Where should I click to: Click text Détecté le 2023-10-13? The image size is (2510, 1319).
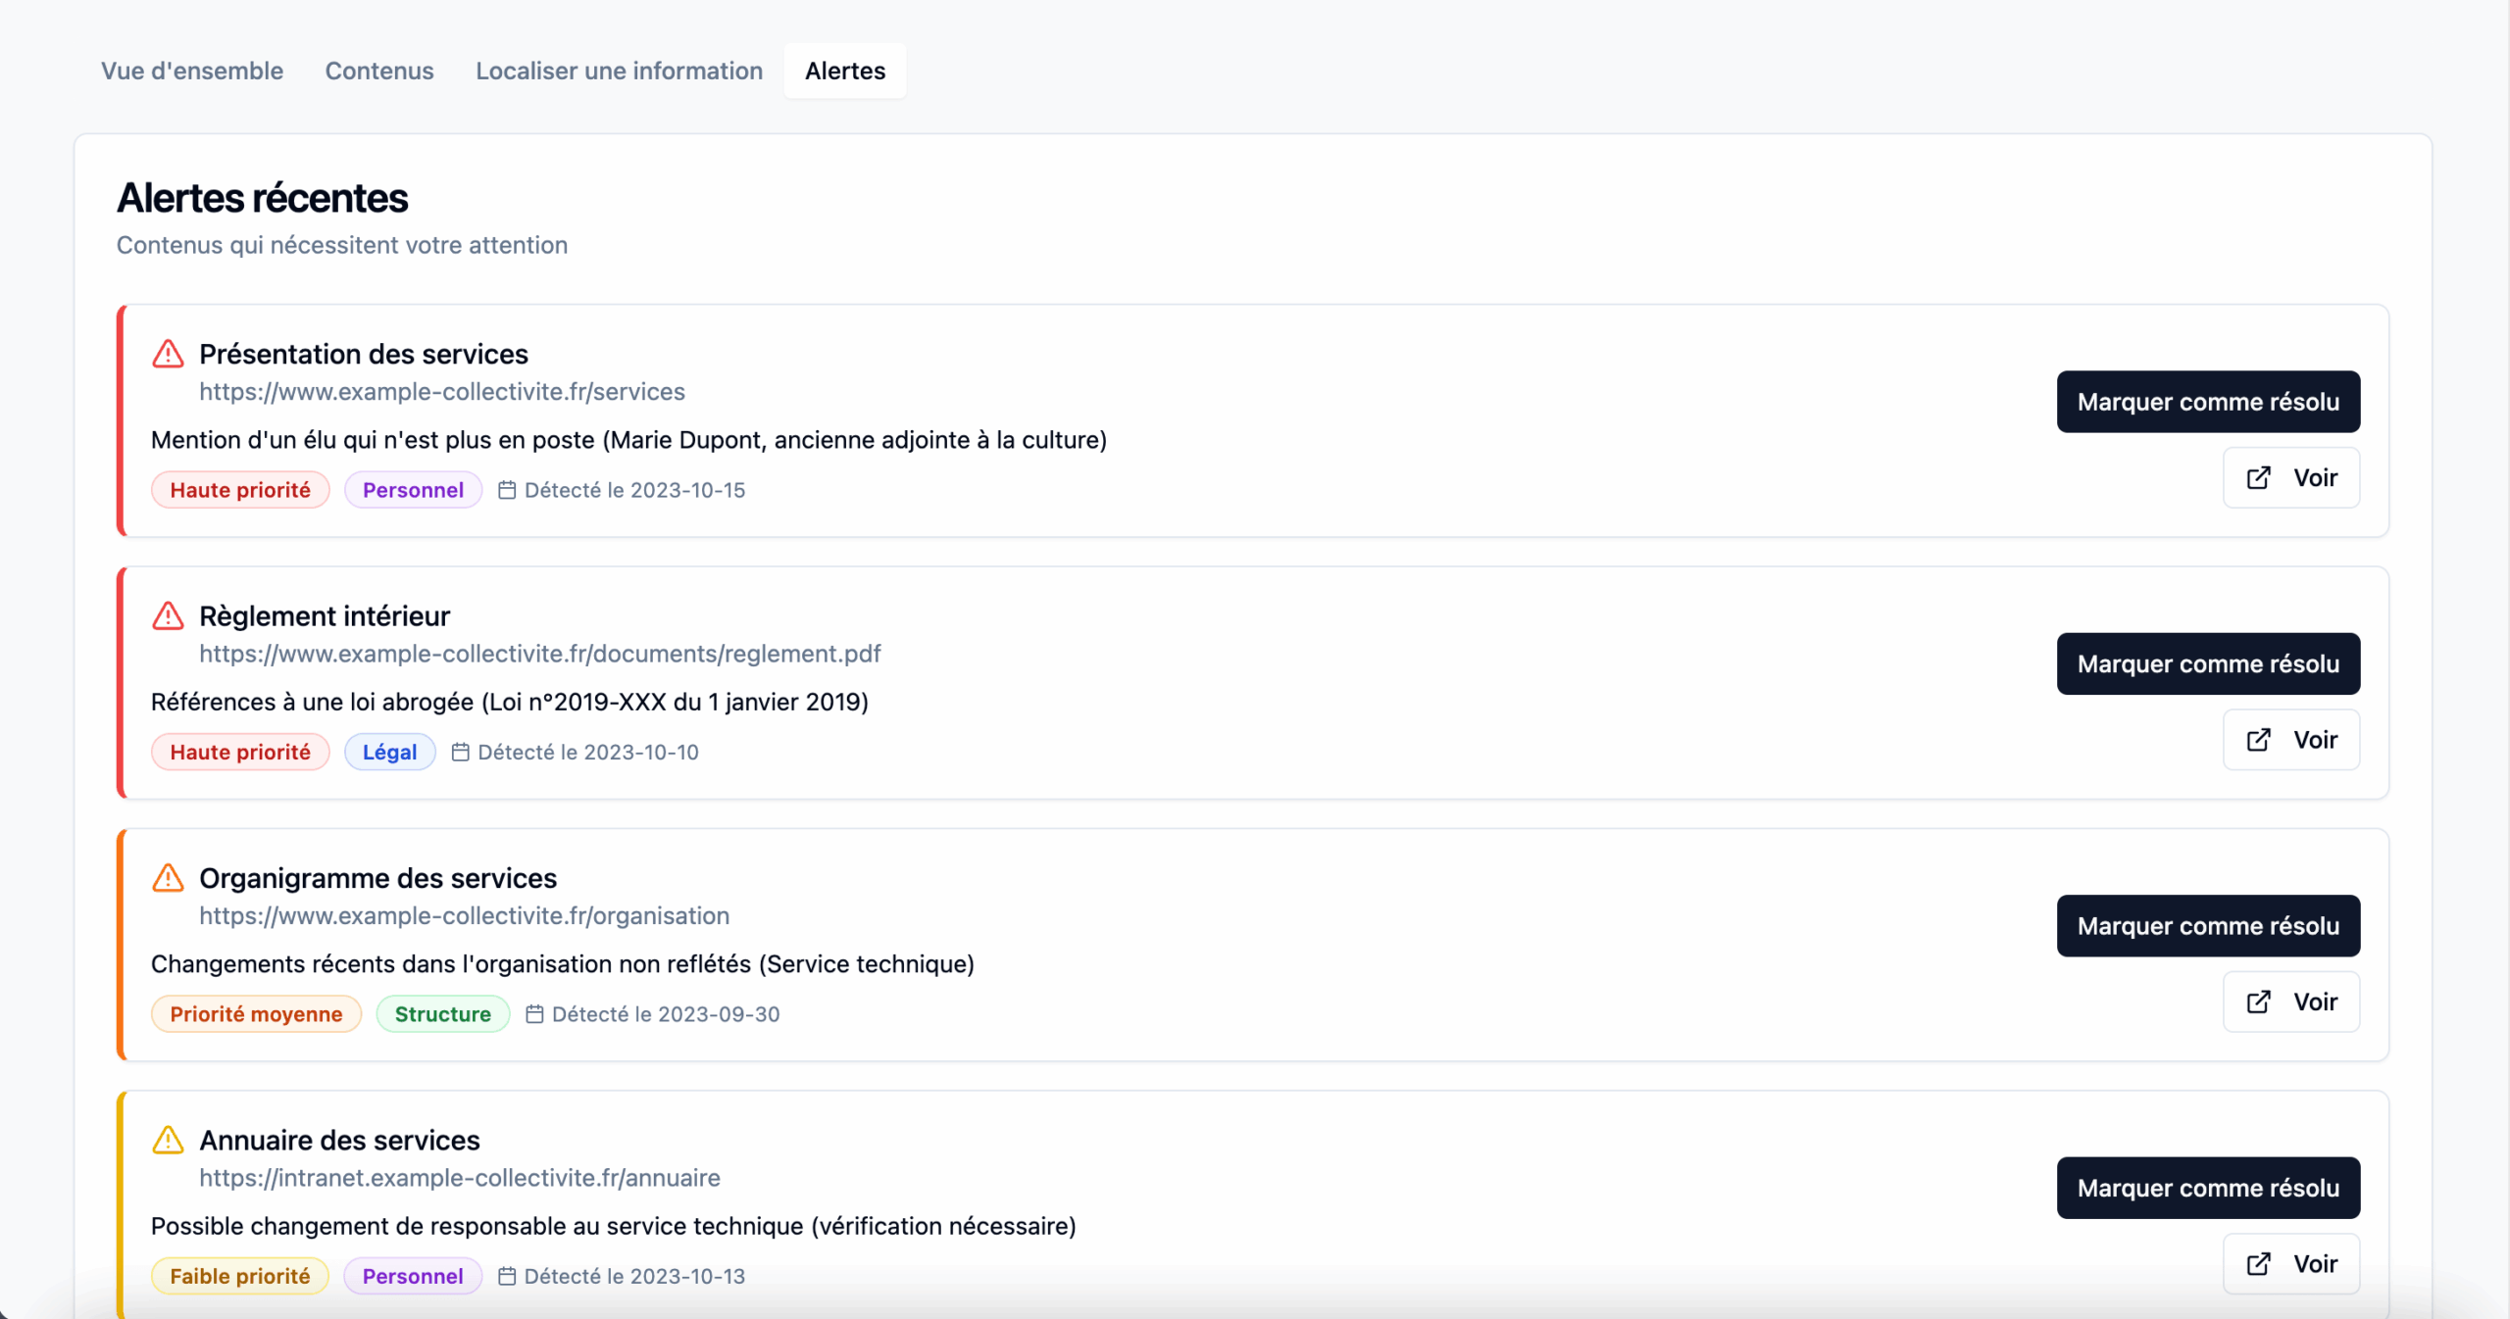click(634, 1276)
